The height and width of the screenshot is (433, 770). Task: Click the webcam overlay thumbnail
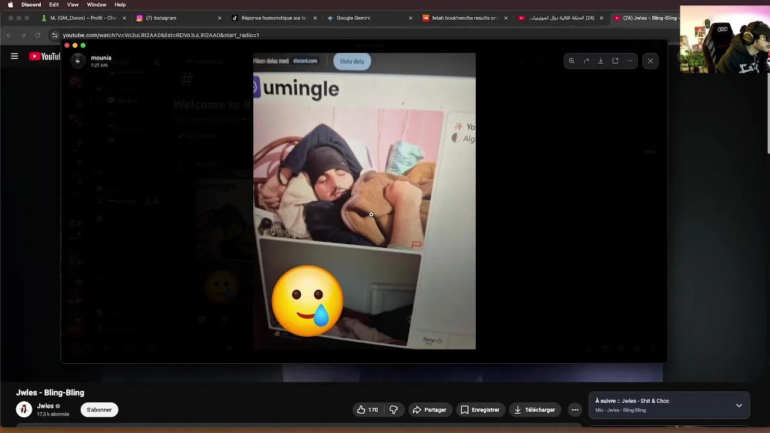click(x=724, y=39)
